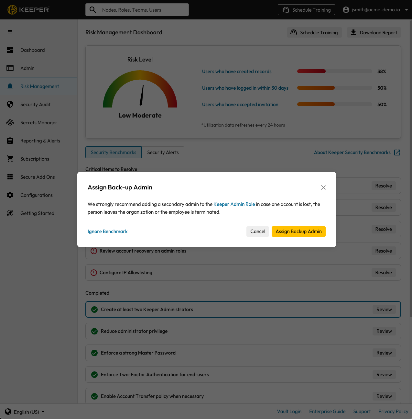Viewport: 412px width, 419px height.
Task: Review Enforce Two-Factor Authentication item
Action: pos(384,375)
